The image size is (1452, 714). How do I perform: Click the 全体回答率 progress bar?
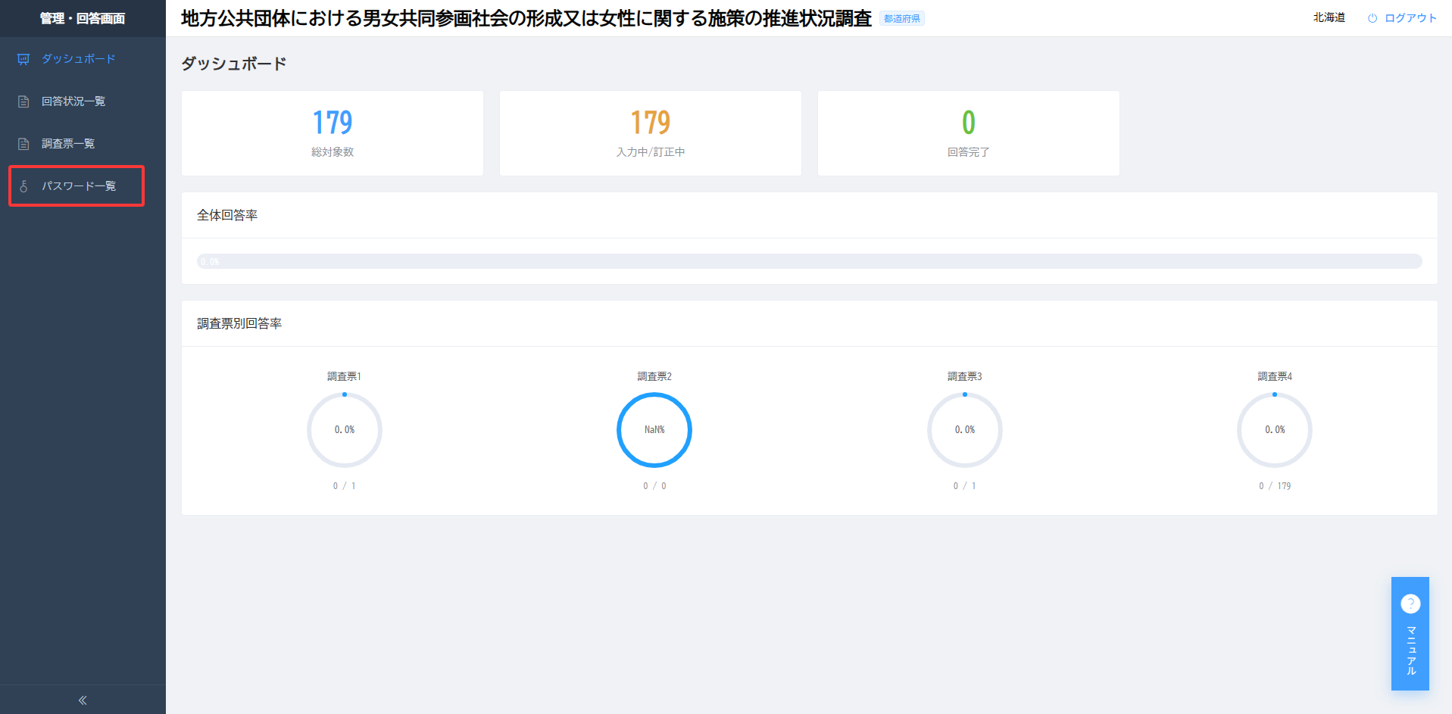[810, 261]
